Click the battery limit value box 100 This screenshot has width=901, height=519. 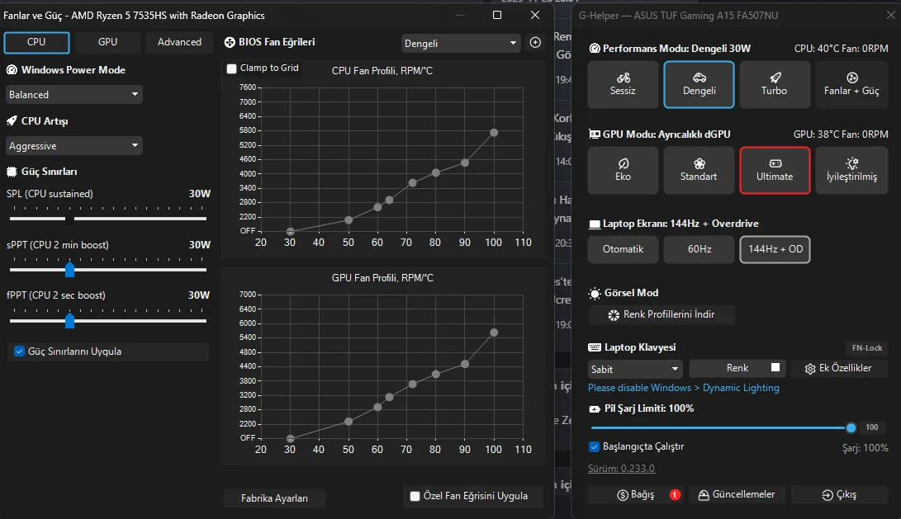point(872,427)
